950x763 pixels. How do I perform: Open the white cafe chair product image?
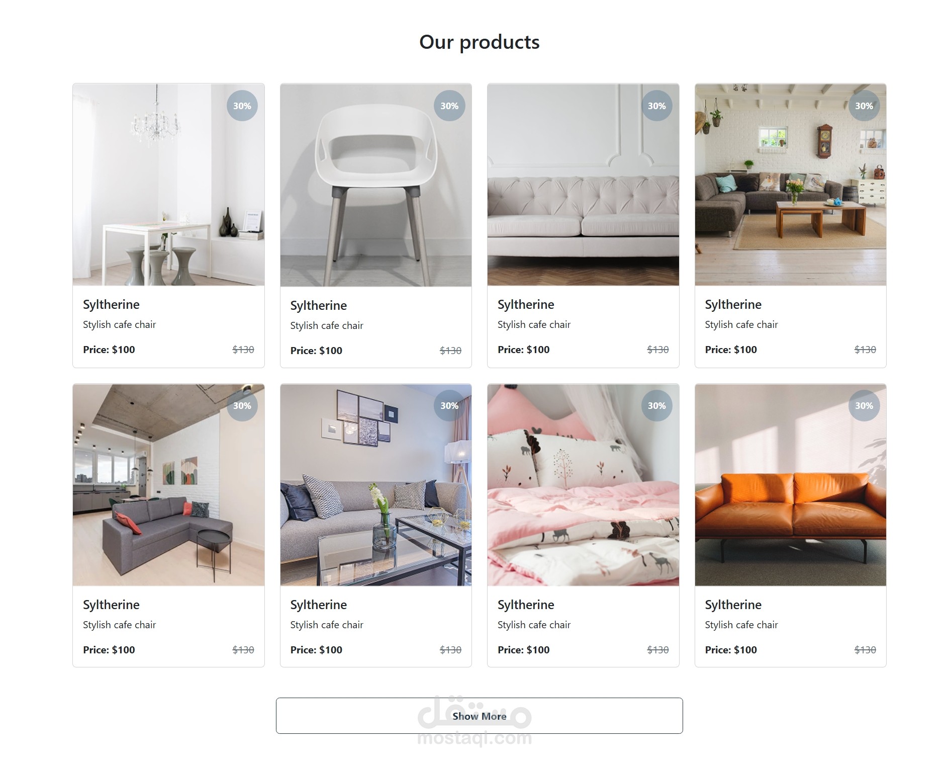point(375,185)
